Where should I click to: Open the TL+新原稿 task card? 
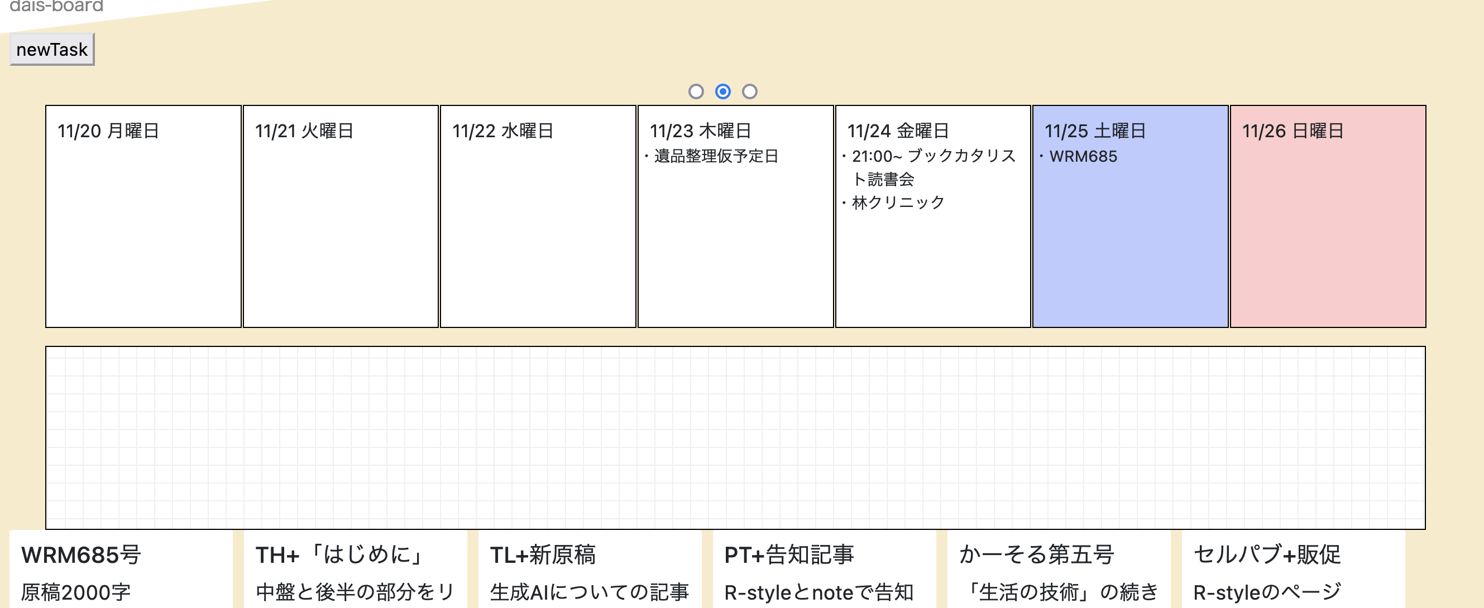click(x=590, y=570)
